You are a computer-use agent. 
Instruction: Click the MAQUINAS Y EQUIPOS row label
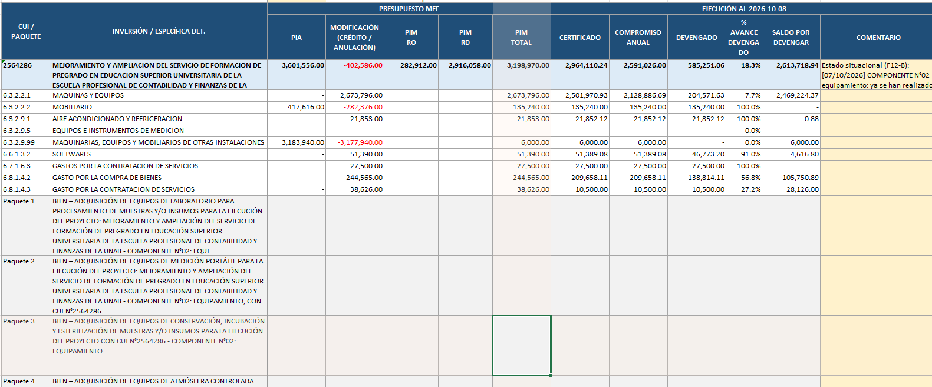[x=159, y=95]
